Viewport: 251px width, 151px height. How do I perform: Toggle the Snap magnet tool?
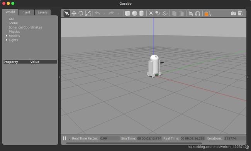(198, 13)
